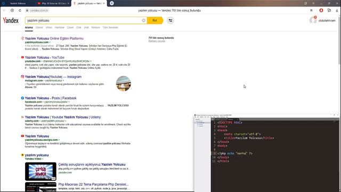341x192 pixels.
Task: Click the padlock icon in address bar
Action: (x=27, y=10)
